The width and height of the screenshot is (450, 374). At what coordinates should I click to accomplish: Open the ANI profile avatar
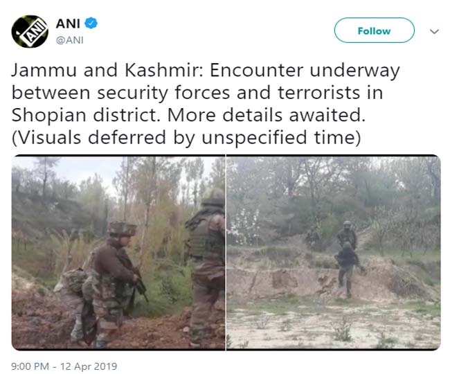pyautogui.click(x=30, y=31)
